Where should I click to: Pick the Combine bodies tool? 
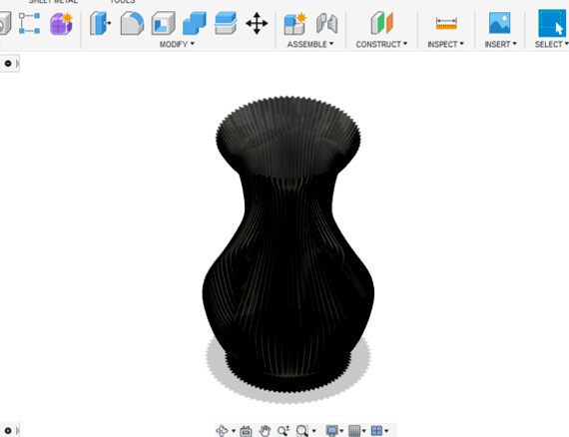coord(194,24)
